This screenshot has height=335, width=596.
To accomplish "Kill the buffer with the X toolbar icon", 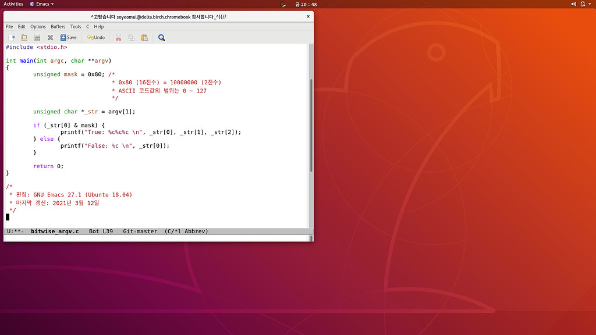I will pyautogui.click(x=50, y=37).
